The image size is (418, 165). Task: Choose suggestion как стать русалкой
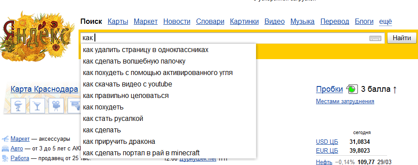click(x=169, y=119)
